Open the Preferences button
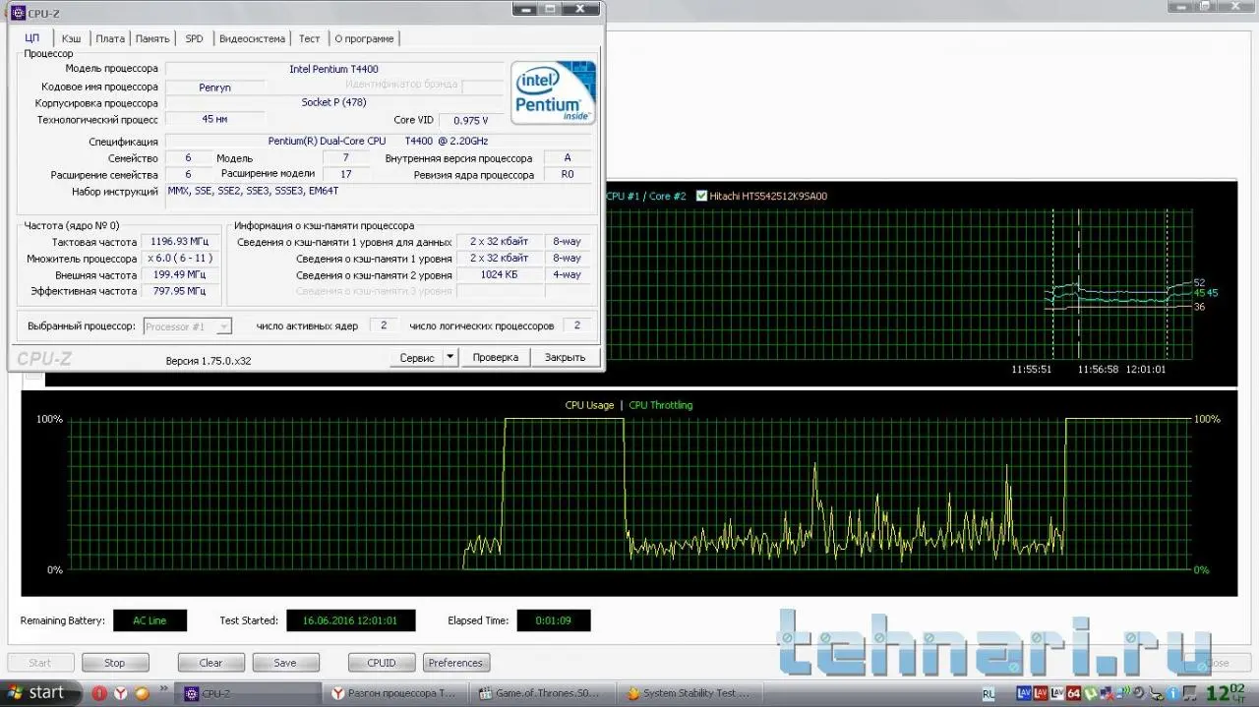The height and width of the screenshot is (707, 1259). (x=455, y=663)
